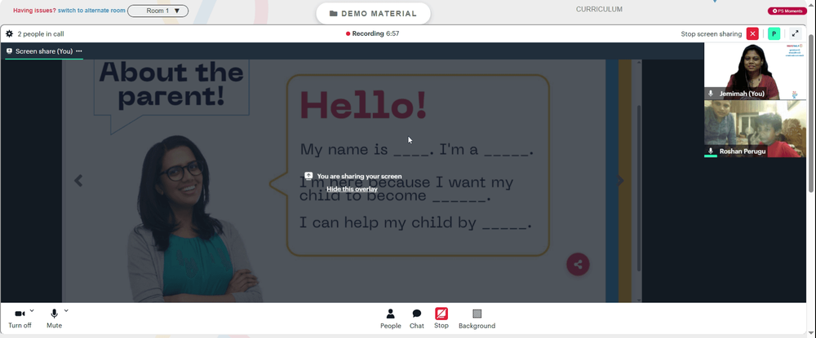
Task: Select Roshan Perugu video thumbnail
Action: point(755,129)
